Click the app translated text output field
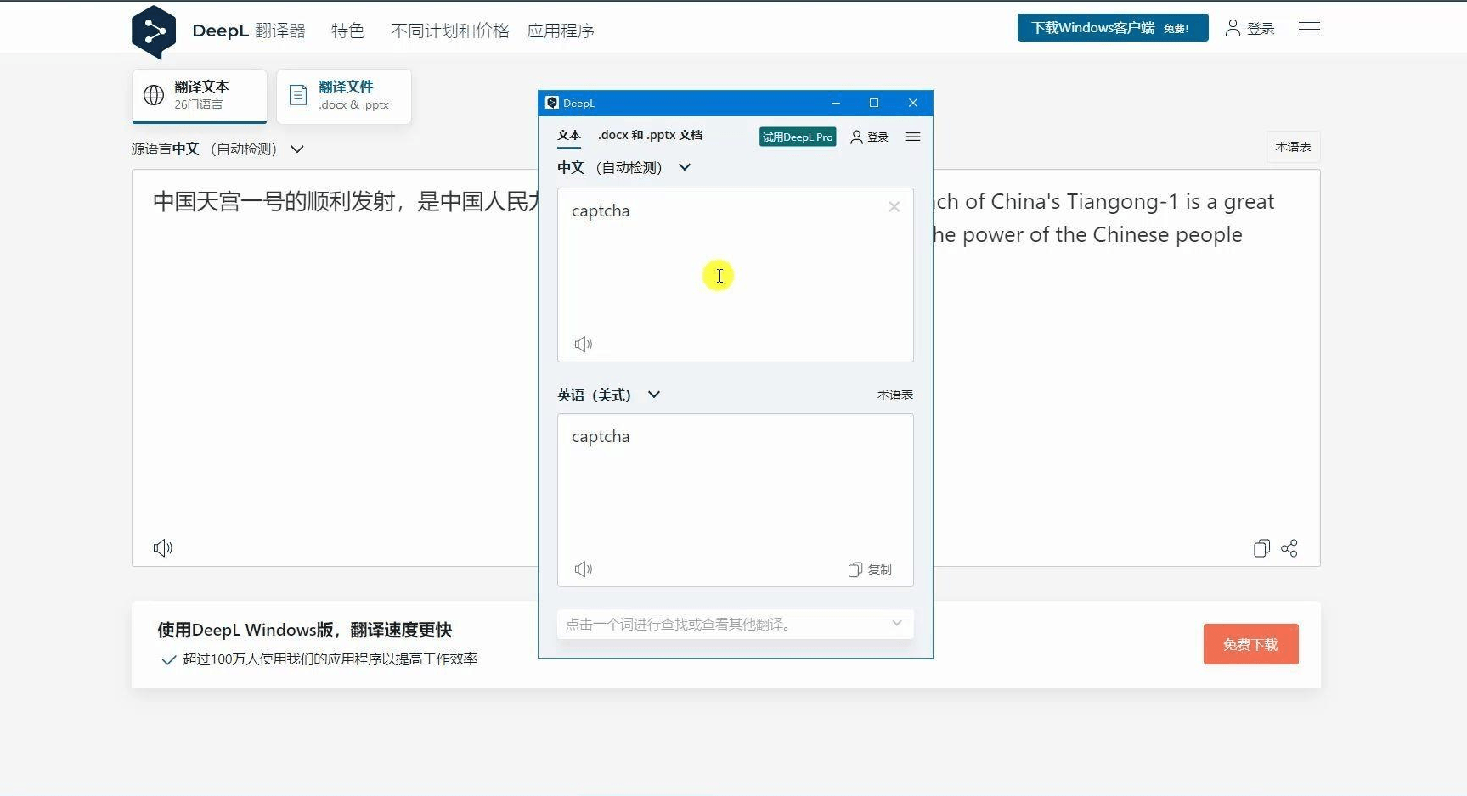Image resolution: width=1467 pixels, height=796 pixels. click(735, 500)
